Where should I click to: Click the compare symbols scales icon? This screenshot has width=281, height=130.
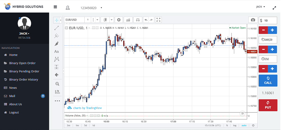coord(138,20)
